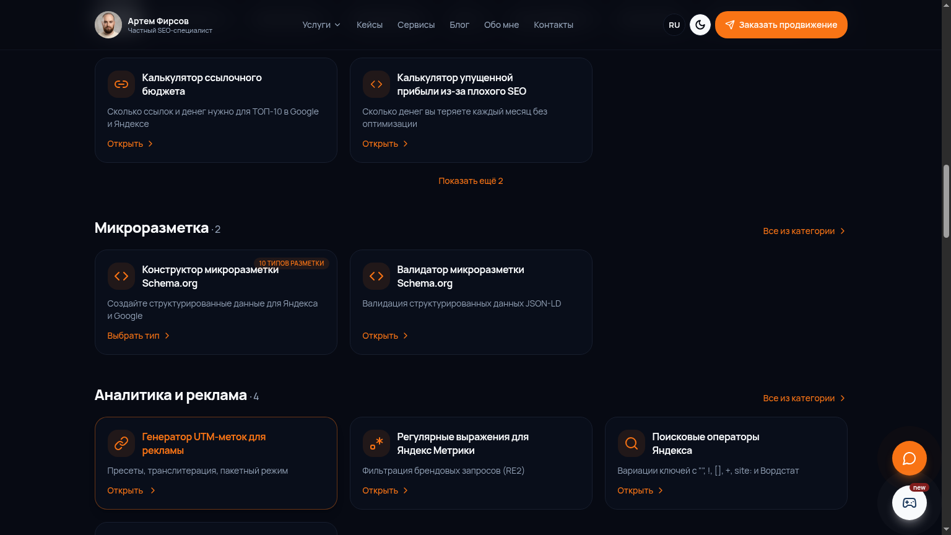
Task: Click search icon of Поисковые операторы Яндекса
Action: [x=632, y=443]
